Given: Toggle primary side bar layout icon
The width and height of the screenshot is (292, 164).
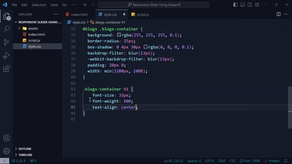Looking at the screenshot, I should 235,5.
